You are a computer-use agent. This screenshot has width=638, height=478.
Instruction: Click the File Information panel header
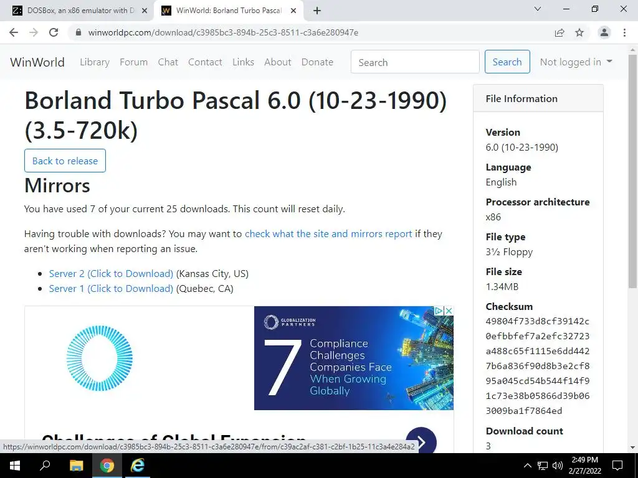coord(538,98)
